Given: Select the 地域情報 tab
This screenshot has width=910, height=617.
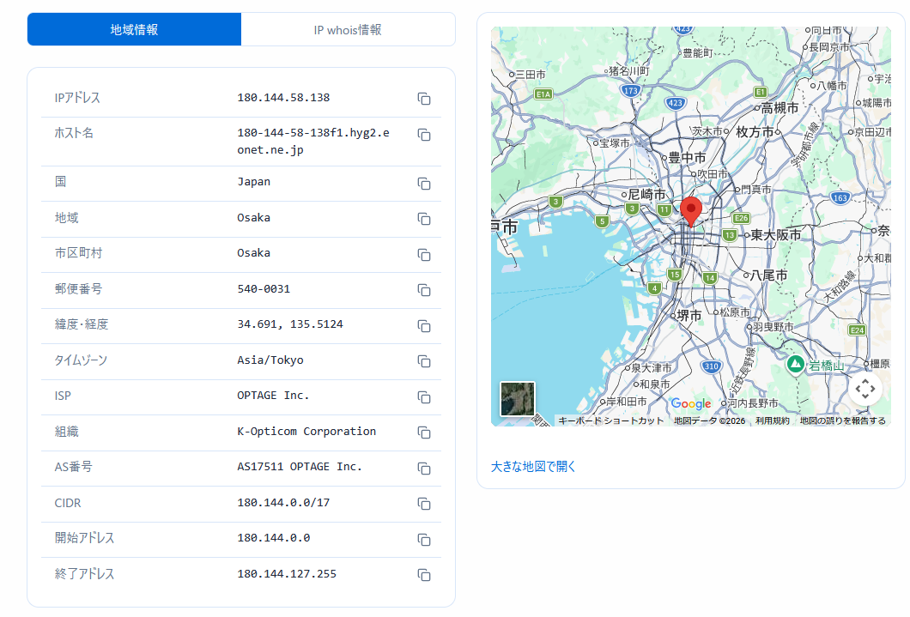Looking at the screenshot, I should 134,29.
